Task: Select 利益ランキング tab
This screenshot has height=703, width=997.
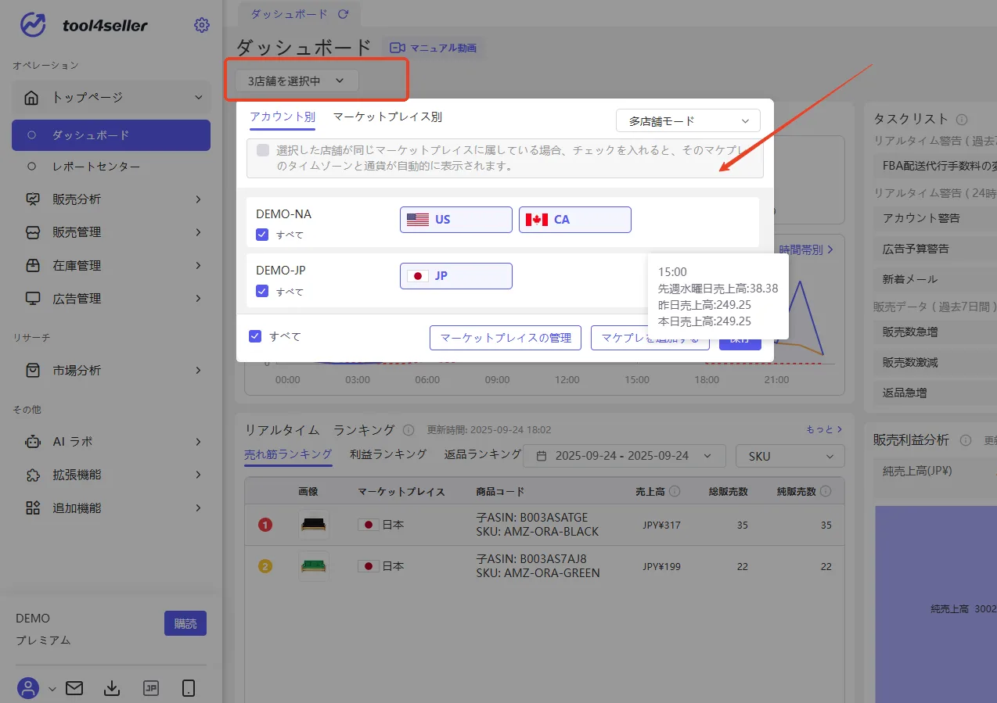Action: click(x=388, y=454)
